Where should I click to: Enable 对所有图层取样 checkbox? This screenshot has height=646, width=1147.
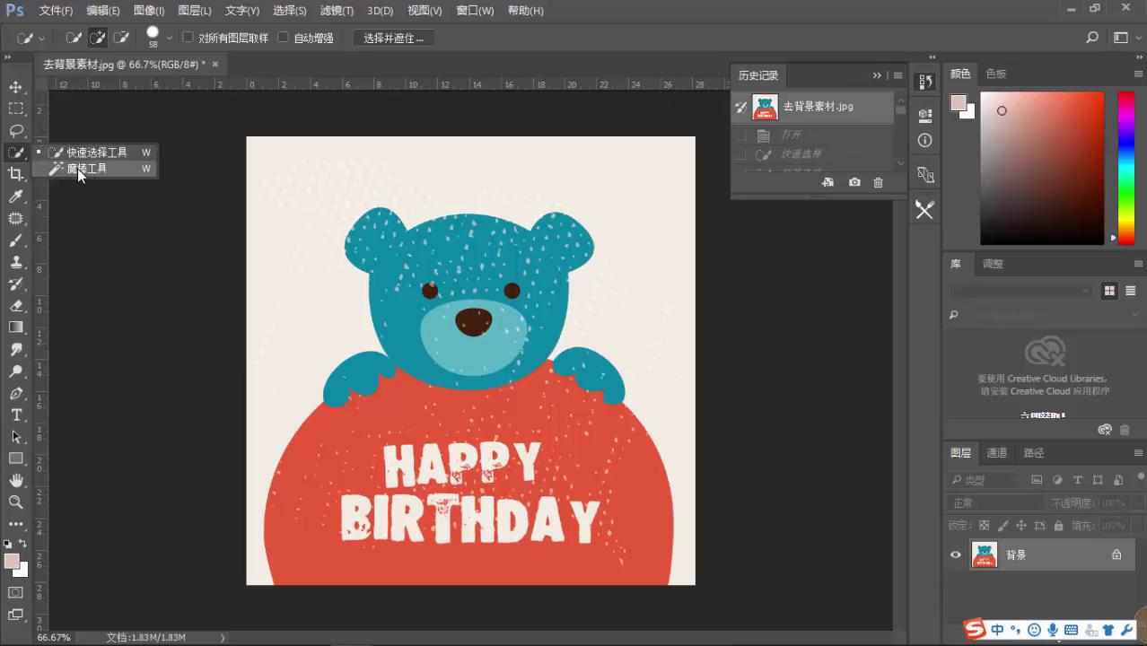tap(188, 38)
